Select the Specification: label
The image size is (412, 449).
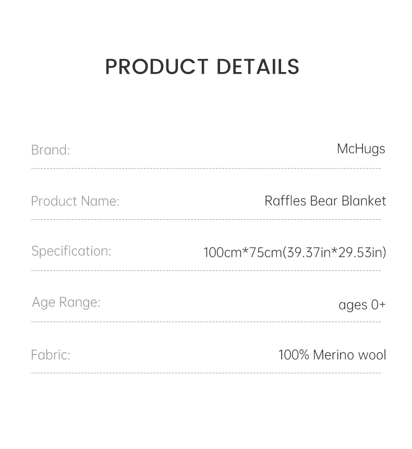71,251
